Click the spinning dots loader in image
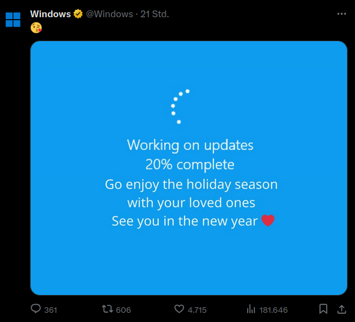The height and width of the screenshot is (322, 355). [x=180, y=107]
